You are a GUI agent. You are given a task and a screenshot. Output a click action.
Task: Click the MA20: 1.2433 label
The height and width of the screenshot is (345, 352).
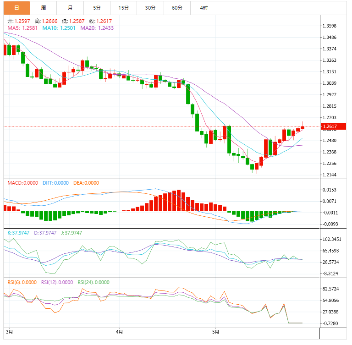[97, 28]
